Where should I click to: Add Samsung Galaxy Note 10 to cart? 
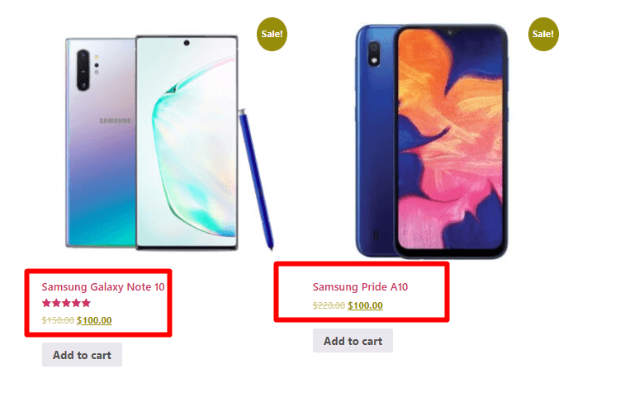click(x=83, y=355)
